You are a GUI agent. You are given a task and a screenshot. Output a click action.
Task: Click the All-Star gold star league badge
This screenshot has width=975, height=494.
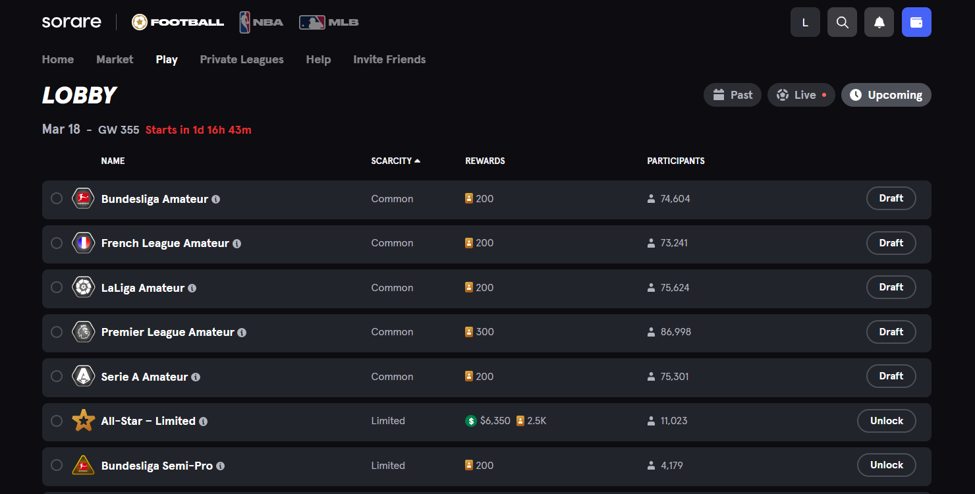(84, 420)
